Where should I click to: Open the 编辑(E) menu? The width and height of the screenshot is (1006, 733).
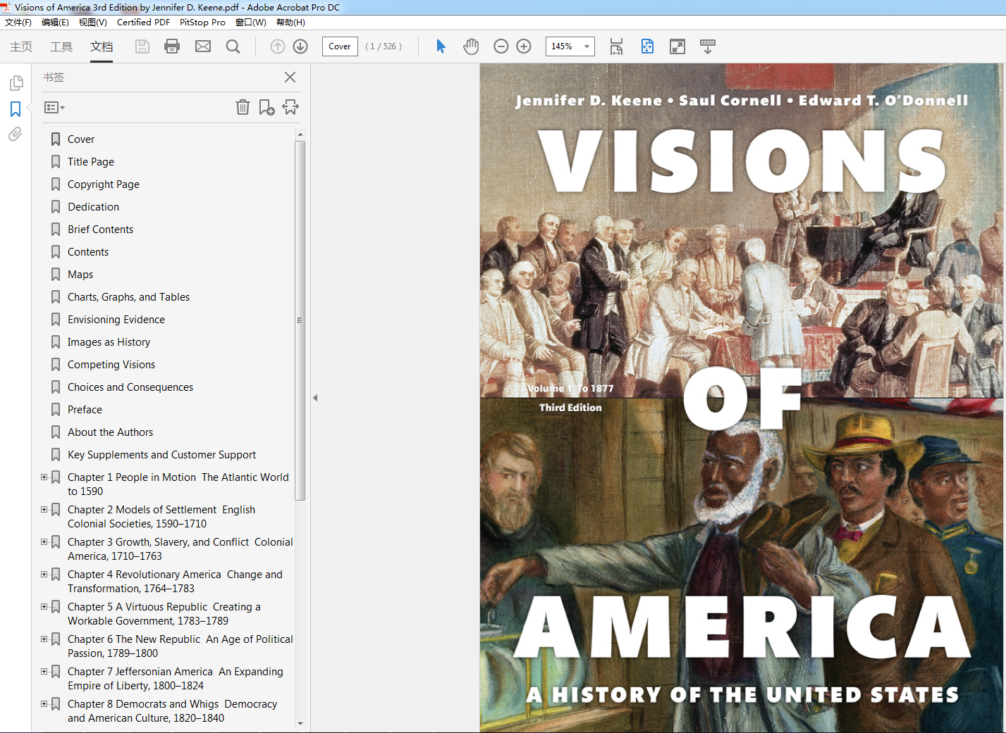(55, 23)
